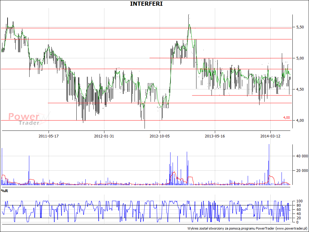Click the 4,50 price axis label
Screen dimensions: 309x232
pyautogui.click(x=300, y=89)
